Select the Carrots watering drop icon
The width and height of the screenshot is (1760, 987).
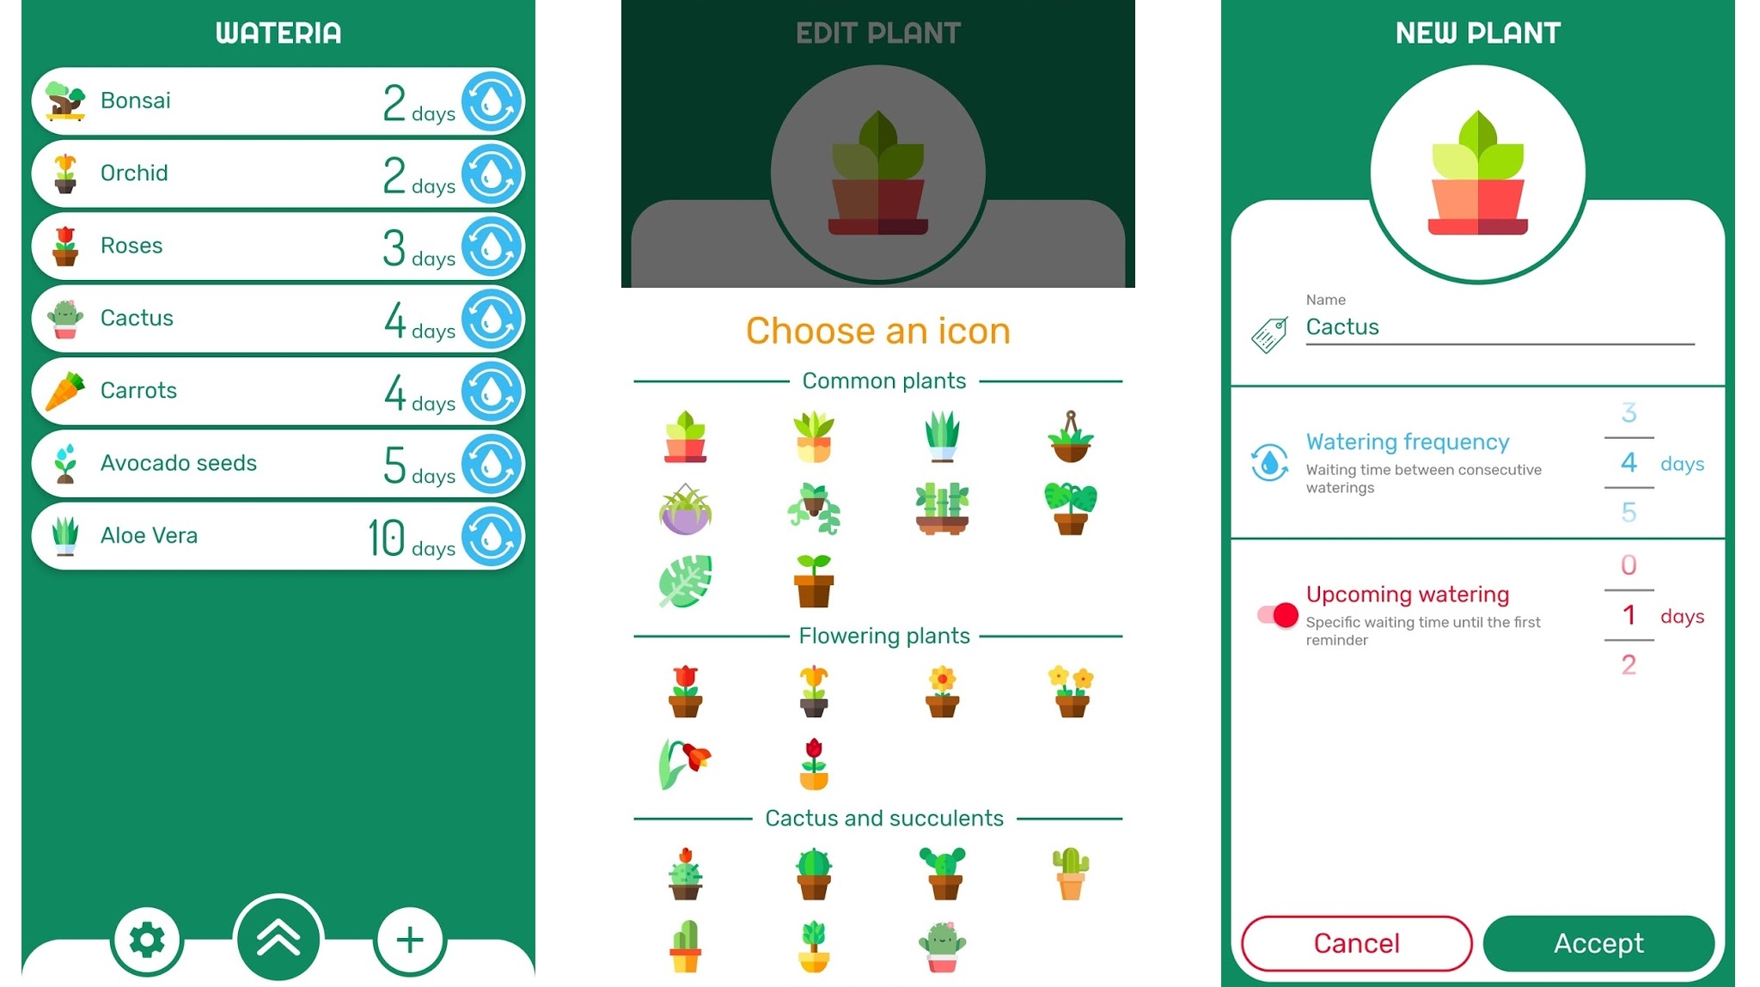point(493,389)
